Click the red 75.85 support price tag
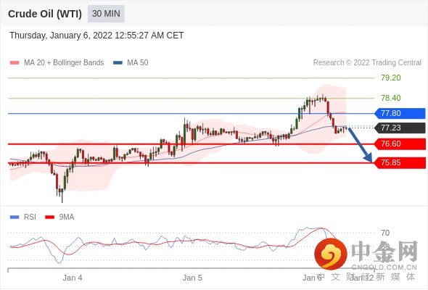The height and width of the screenshot is (290, 428). point(400,163)
